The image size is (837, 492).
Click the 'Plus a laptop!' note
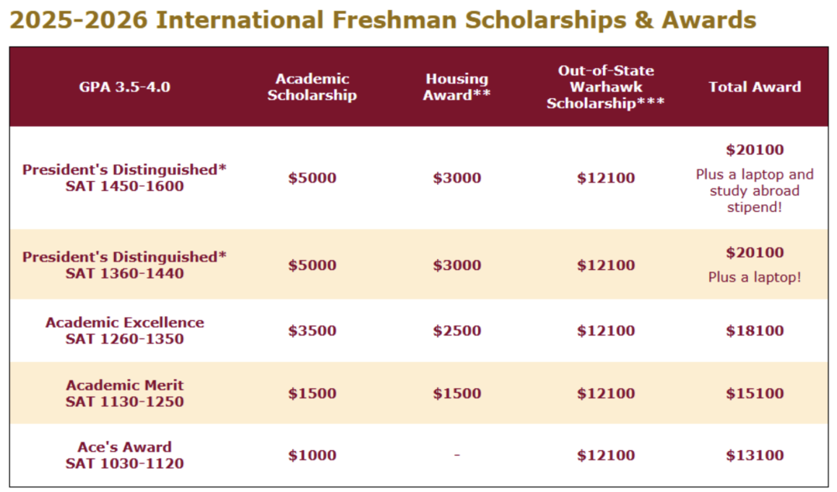point(755,277)
